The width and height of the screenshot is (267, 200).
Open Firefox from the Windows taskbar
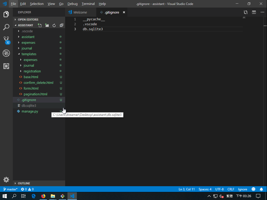pos(43,196)
